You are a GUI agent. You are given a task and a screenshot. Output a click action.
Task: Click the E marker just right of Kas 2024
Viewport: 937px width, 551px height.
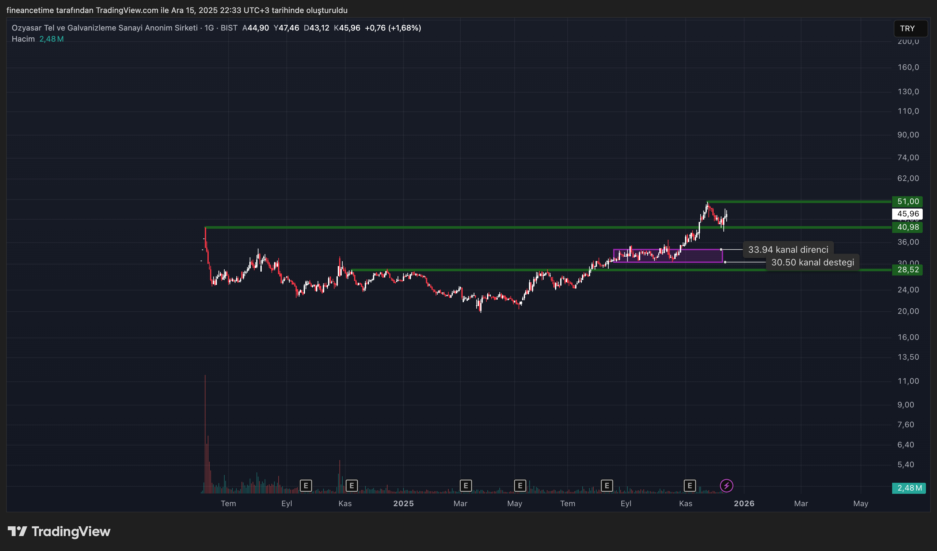pyautogui.click(x=351, y=485)
